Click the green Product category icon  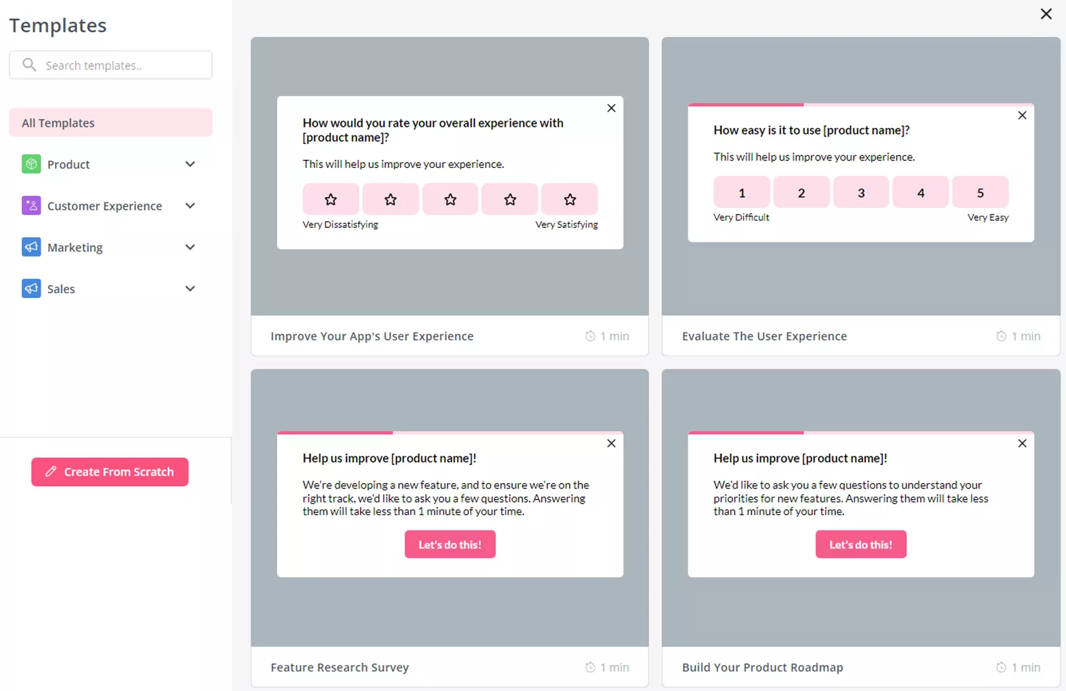31,164
